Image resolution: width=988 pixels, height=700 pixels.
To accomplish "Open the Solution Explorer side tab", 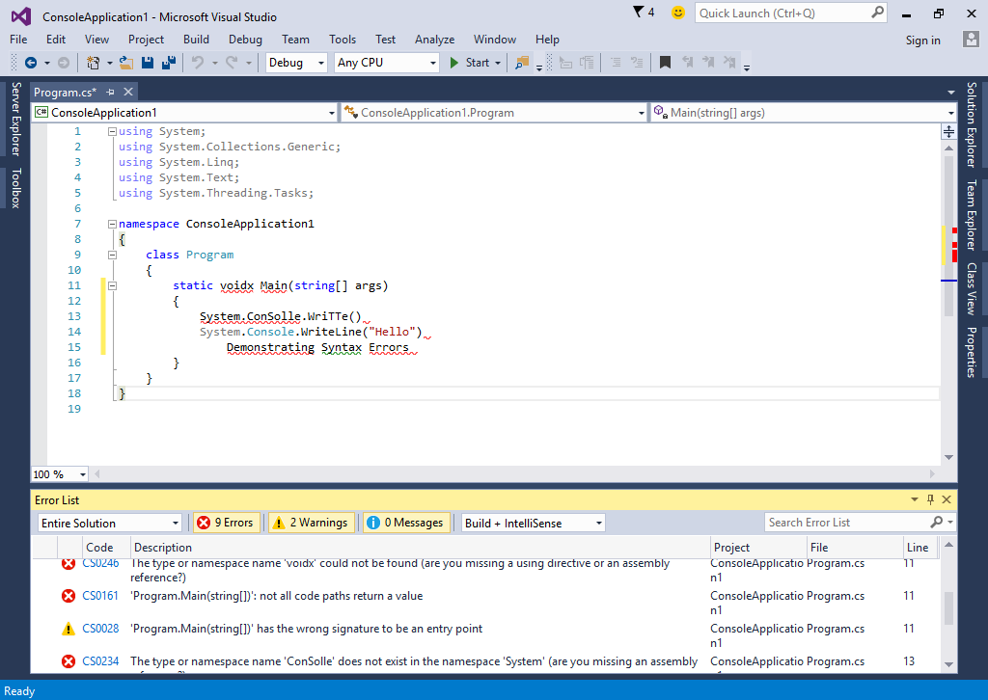I will point(971,124).
